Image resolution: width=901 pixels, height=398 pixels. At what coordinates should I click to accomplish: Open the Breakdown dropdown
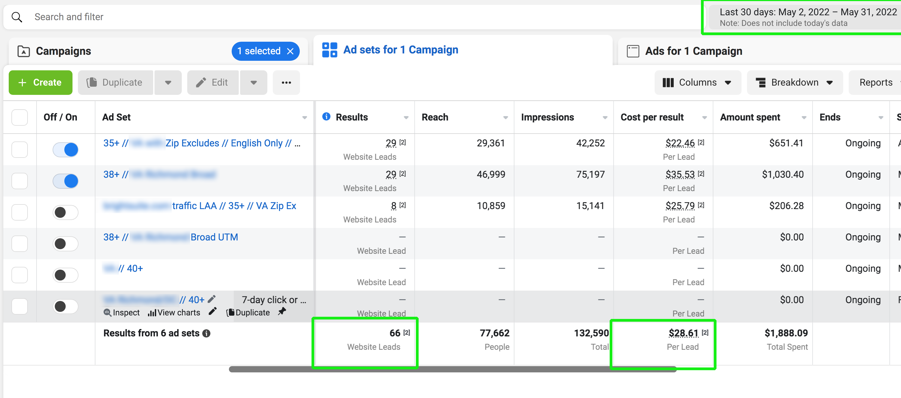tap(795, 83)
